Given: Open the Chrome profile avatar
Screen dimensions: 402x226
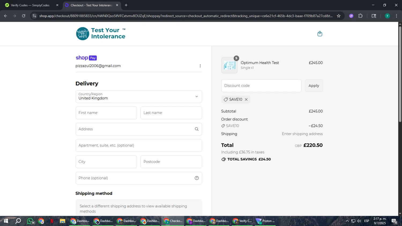Looking at the screenshot, I should click(387, 16).
